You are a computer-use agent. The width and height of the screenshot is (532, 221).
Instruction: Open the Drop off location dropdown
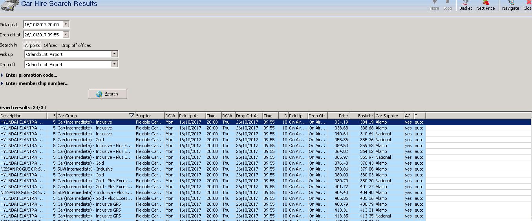(x=114, y=65)
